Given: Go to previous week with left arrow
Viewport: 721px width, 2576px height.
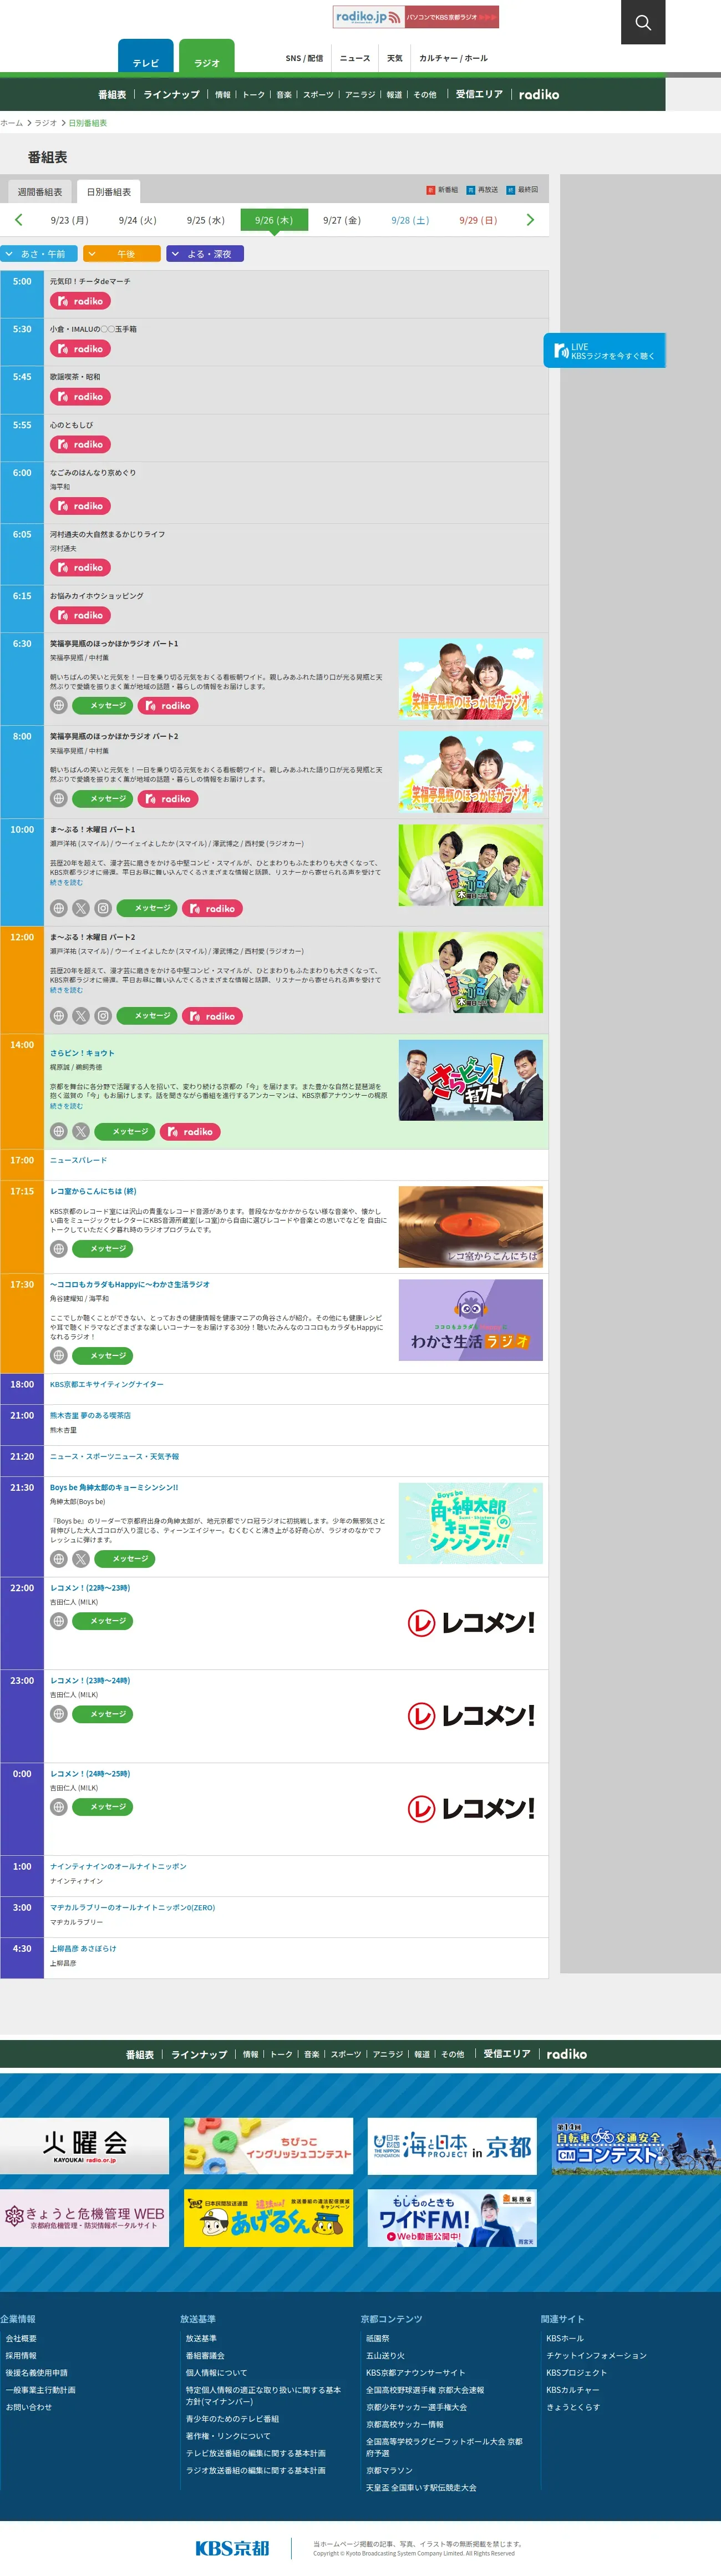Looking at the screenshot, I should [18, 220].
